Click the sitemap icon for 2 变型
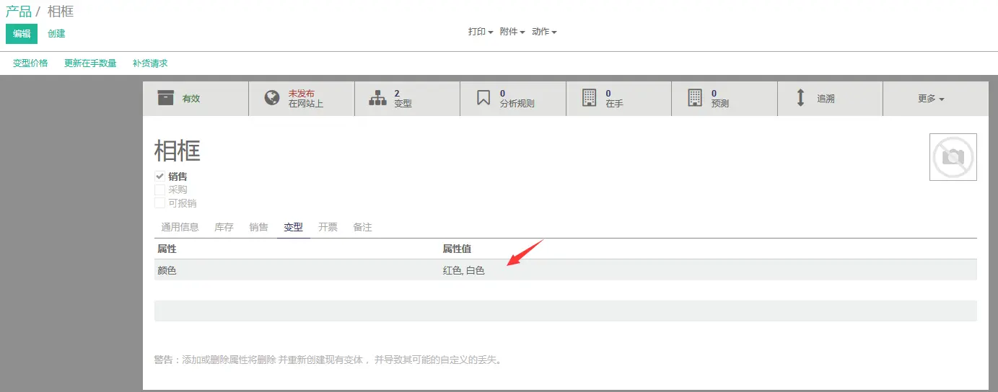The image size is (998, 392). 377,98
